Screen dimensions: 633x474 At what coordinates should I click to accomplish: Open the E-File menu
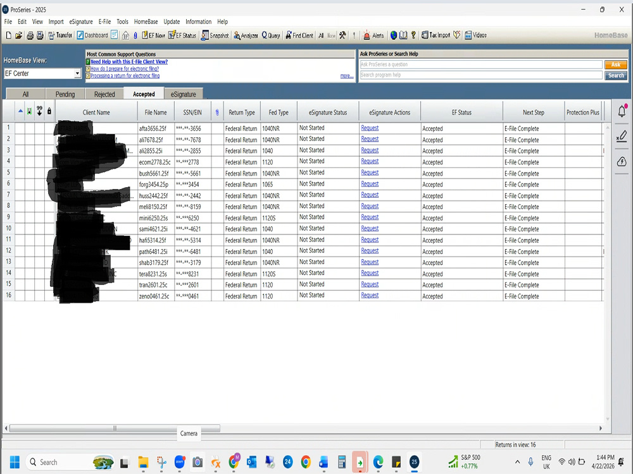click(x=105, y=21)
